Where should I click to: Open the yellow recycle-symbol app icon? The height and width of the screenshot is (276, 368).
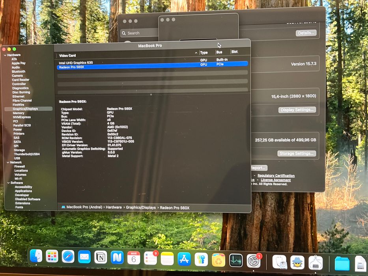219,260
